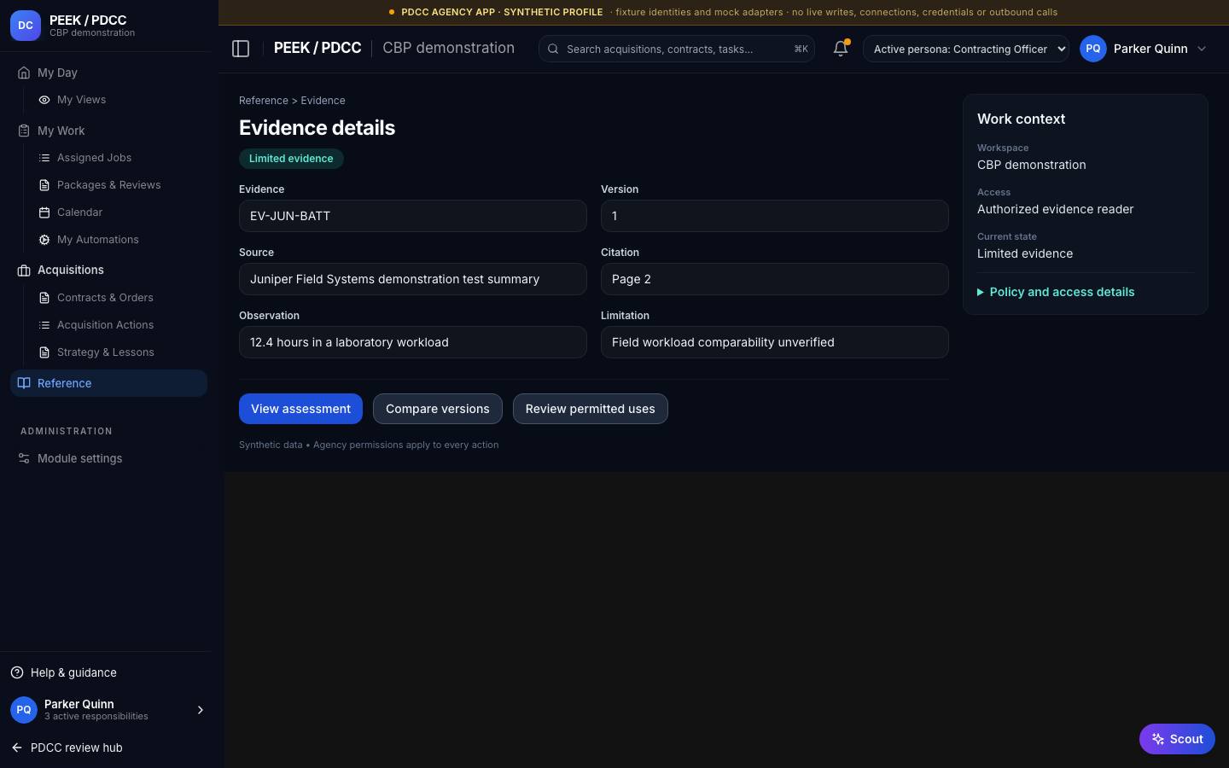Toggle the sidebar panel icon
1229x768 pixels.
(241, 49)
